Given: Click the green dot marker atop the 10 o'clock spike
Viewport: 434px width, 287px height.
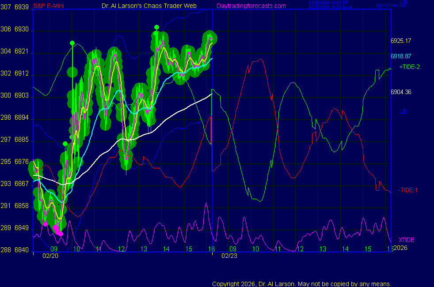Looking at the screenshot, I should click(x=72, y=43).
